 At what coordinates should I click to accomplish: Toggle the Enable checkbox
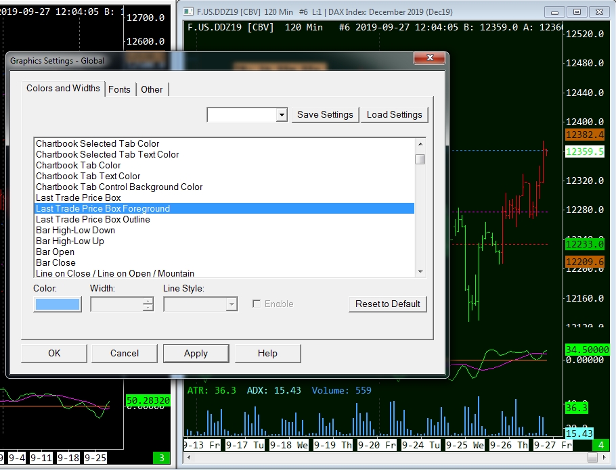tap(257, 304)
